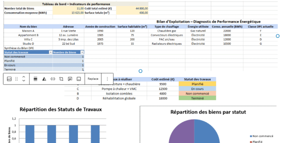306x143 pixels.
Task: Insert a link on the image
Action: pos(53,79)
